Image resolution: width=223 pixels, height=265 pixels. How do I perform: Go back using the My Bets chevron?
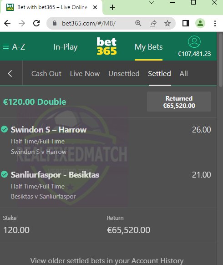[x=10, y=73]
